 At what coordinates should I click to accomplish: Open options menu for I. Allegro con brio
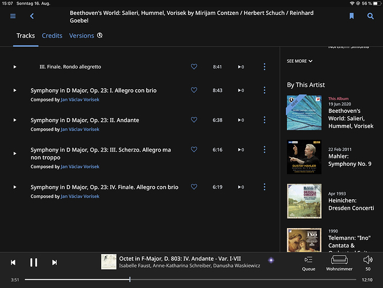point(265,90)
